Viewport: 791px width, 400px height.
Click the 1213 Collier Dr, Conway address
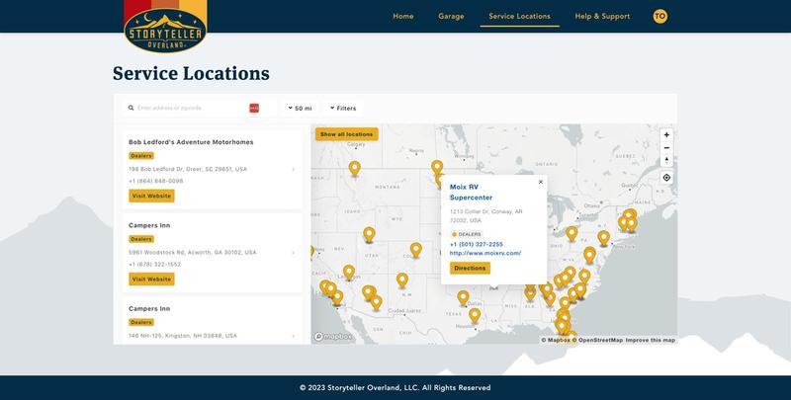click(x=485, y=216)
